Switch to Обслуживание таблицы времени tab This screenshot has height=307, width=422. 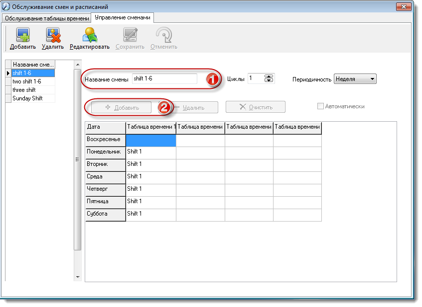47,18
